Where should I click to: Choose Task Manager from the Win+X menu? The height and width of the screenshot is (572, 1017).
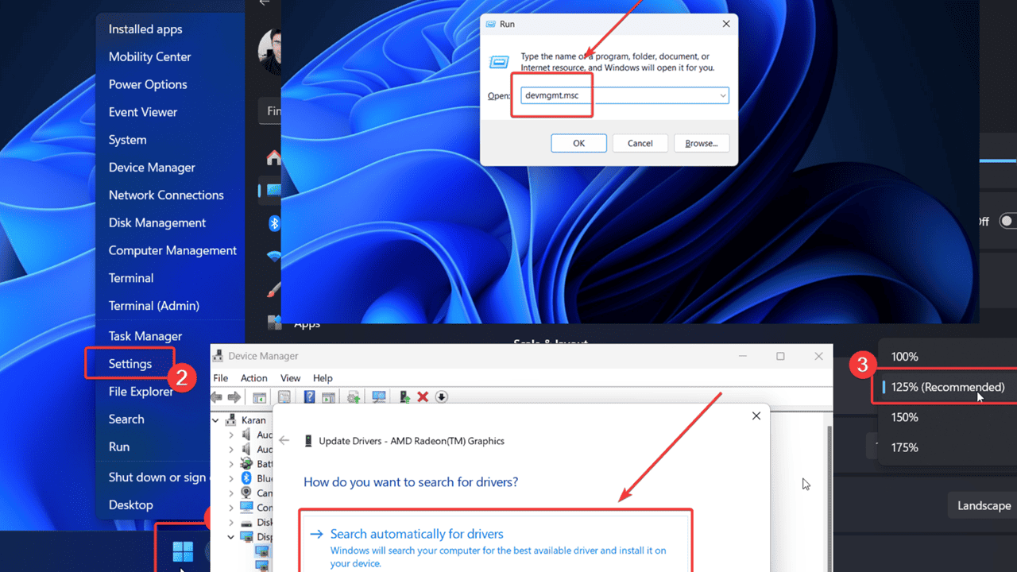[x=145, y=336]
